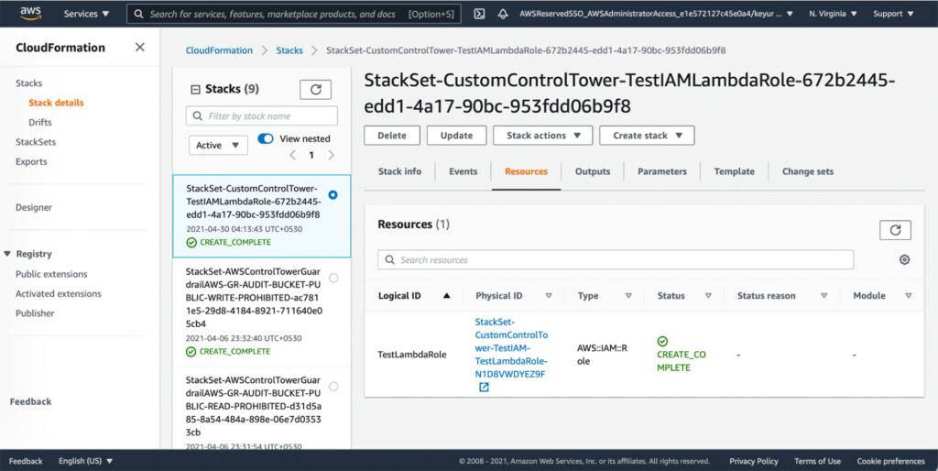The height and width of the screenshot is (471, 938).
Task: Expand the Stack actions dropdown
Action: tap(542, 136)
